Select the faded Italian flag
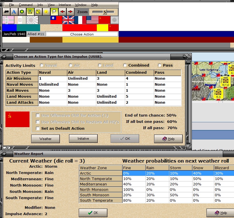Viewport: 234px width, 218px height. (x=20, y=20)
